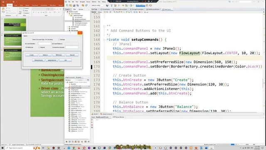Click the Build Project hammer icon
The height and width of the screenshot is (150, 266).
pyautogui.click(x=112, y=5)
